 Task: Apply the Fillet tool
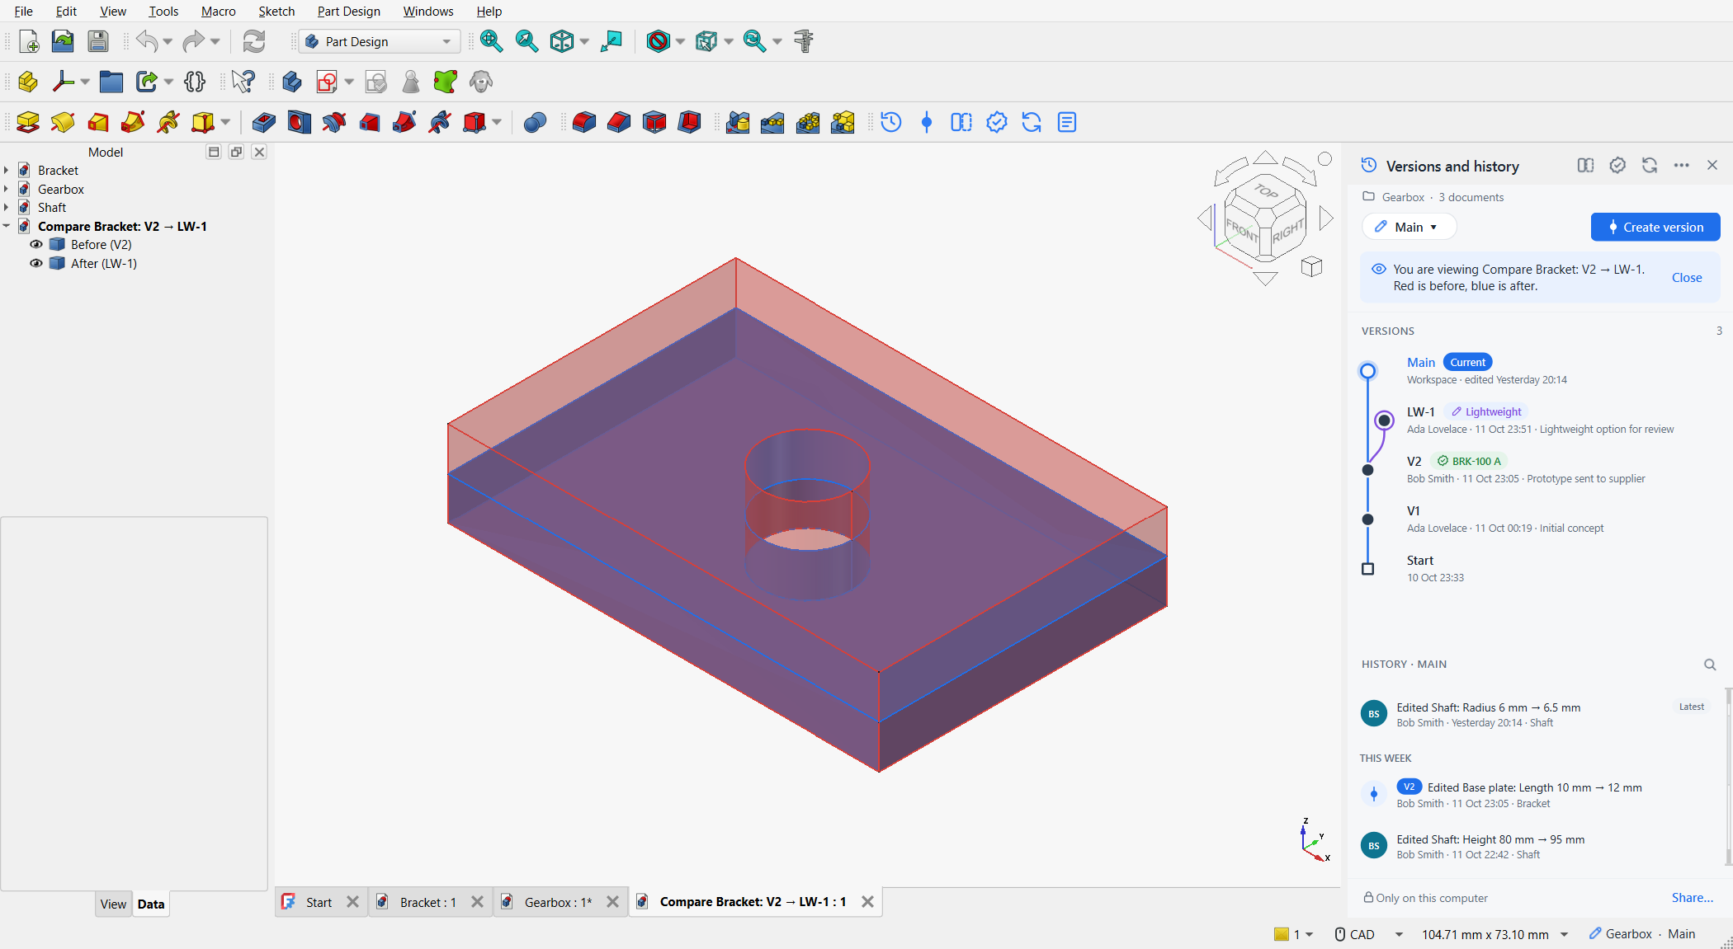coord(583,122)
